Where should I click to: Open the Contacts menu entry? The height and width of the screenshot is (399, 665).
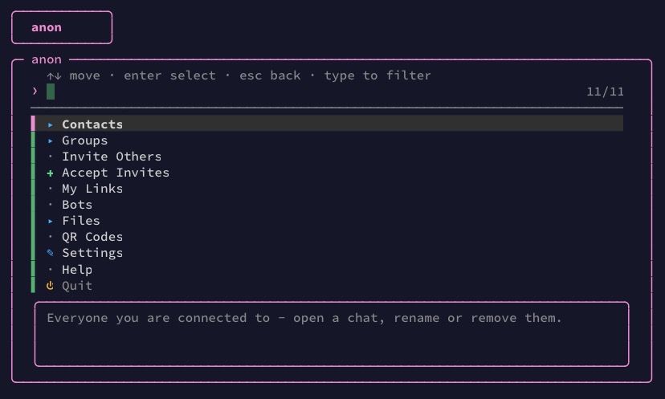click(327, 124)
